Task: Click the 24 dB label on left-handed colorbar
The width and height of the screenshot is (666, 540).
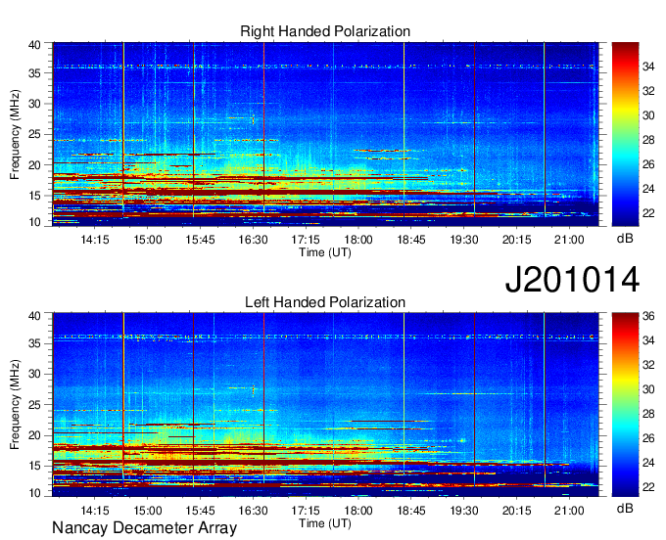Action: [x=648, y=463]
